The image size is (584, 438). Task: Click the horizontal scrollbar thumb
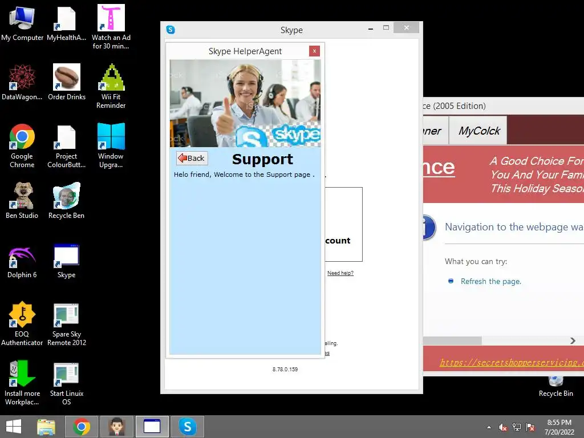click(x=452, y=341)
